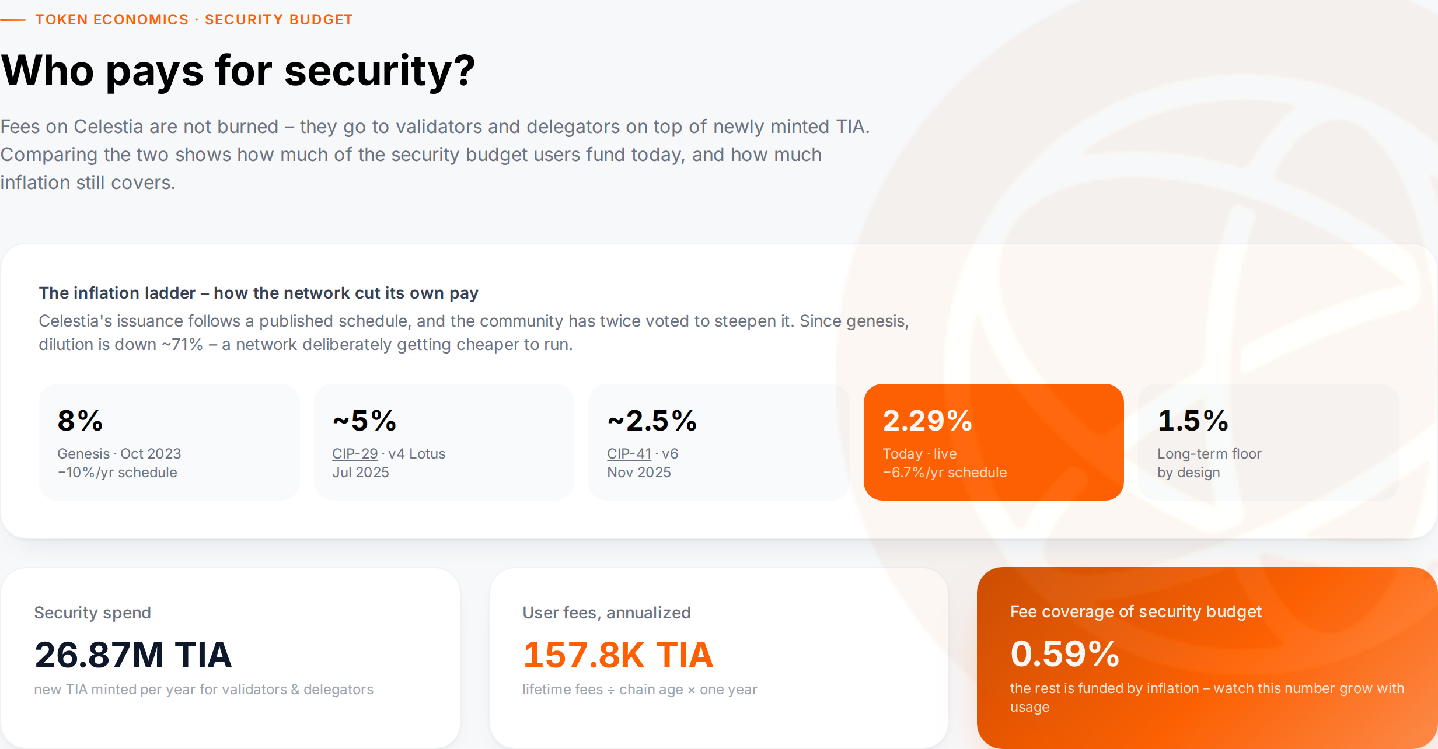Open the CIP-29 link
Image resolution: width=1438 pixels, height=749 pixels.
[x=355, y=453]
